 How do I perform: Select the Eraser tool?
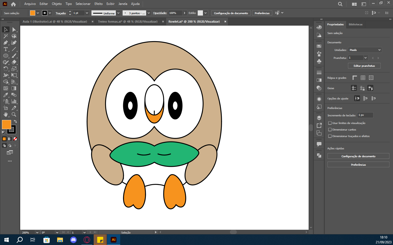[x=14, y=62]
